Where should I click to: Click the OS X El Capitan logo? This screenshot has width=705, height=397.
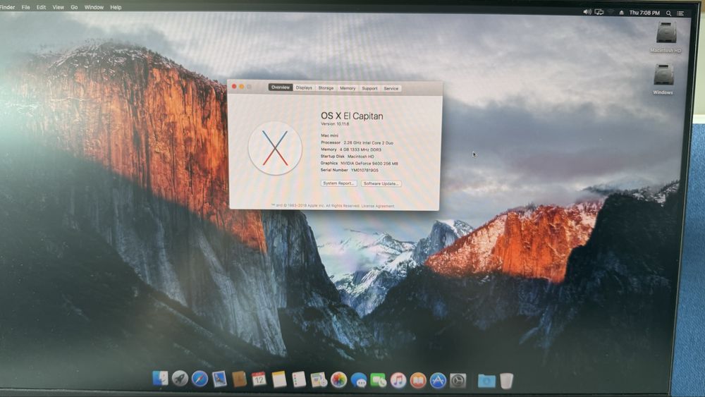coord(275,148)
